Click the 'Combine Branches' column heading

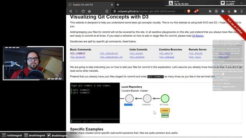pos(170,49)
